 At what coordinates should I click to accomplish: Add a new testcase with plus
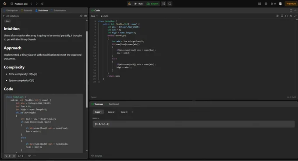[132, 112]
